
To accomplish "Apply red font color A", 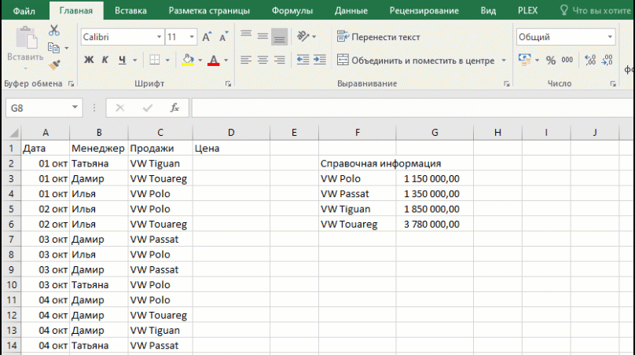I will tap(214, 60).
